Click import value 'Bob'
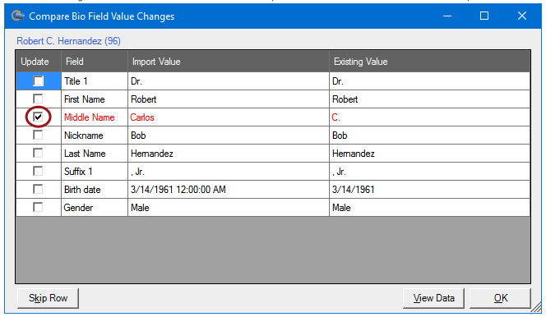The image size is (546, 317). 229,136
